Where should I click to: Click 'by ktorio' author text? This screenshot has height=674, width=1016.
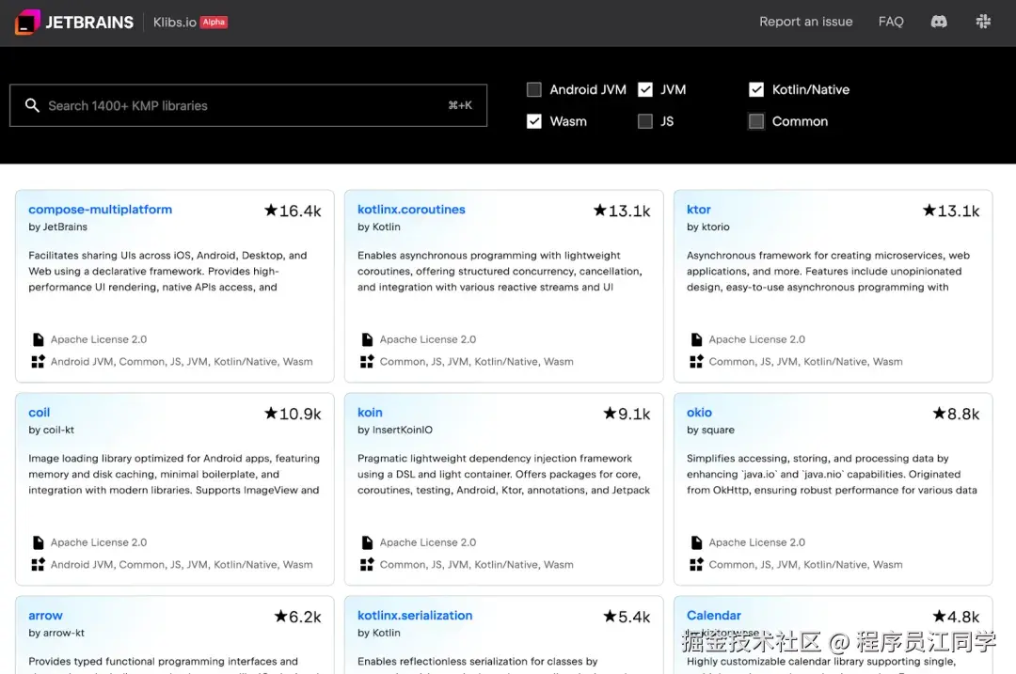pyautogui.click(x=708, y=227)
